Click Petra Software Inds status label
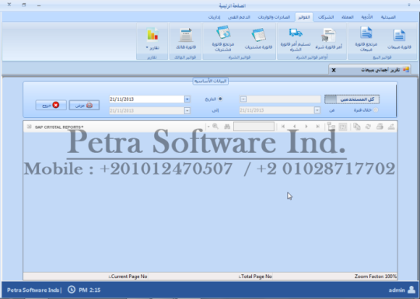The width and height of the screenshot is (420, 299). (x=34, y=290)
